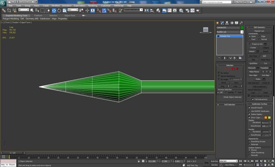Expand the Soft Selection rollout
Image resolution: width=275 pixels, height=167 pixels.
230,104
